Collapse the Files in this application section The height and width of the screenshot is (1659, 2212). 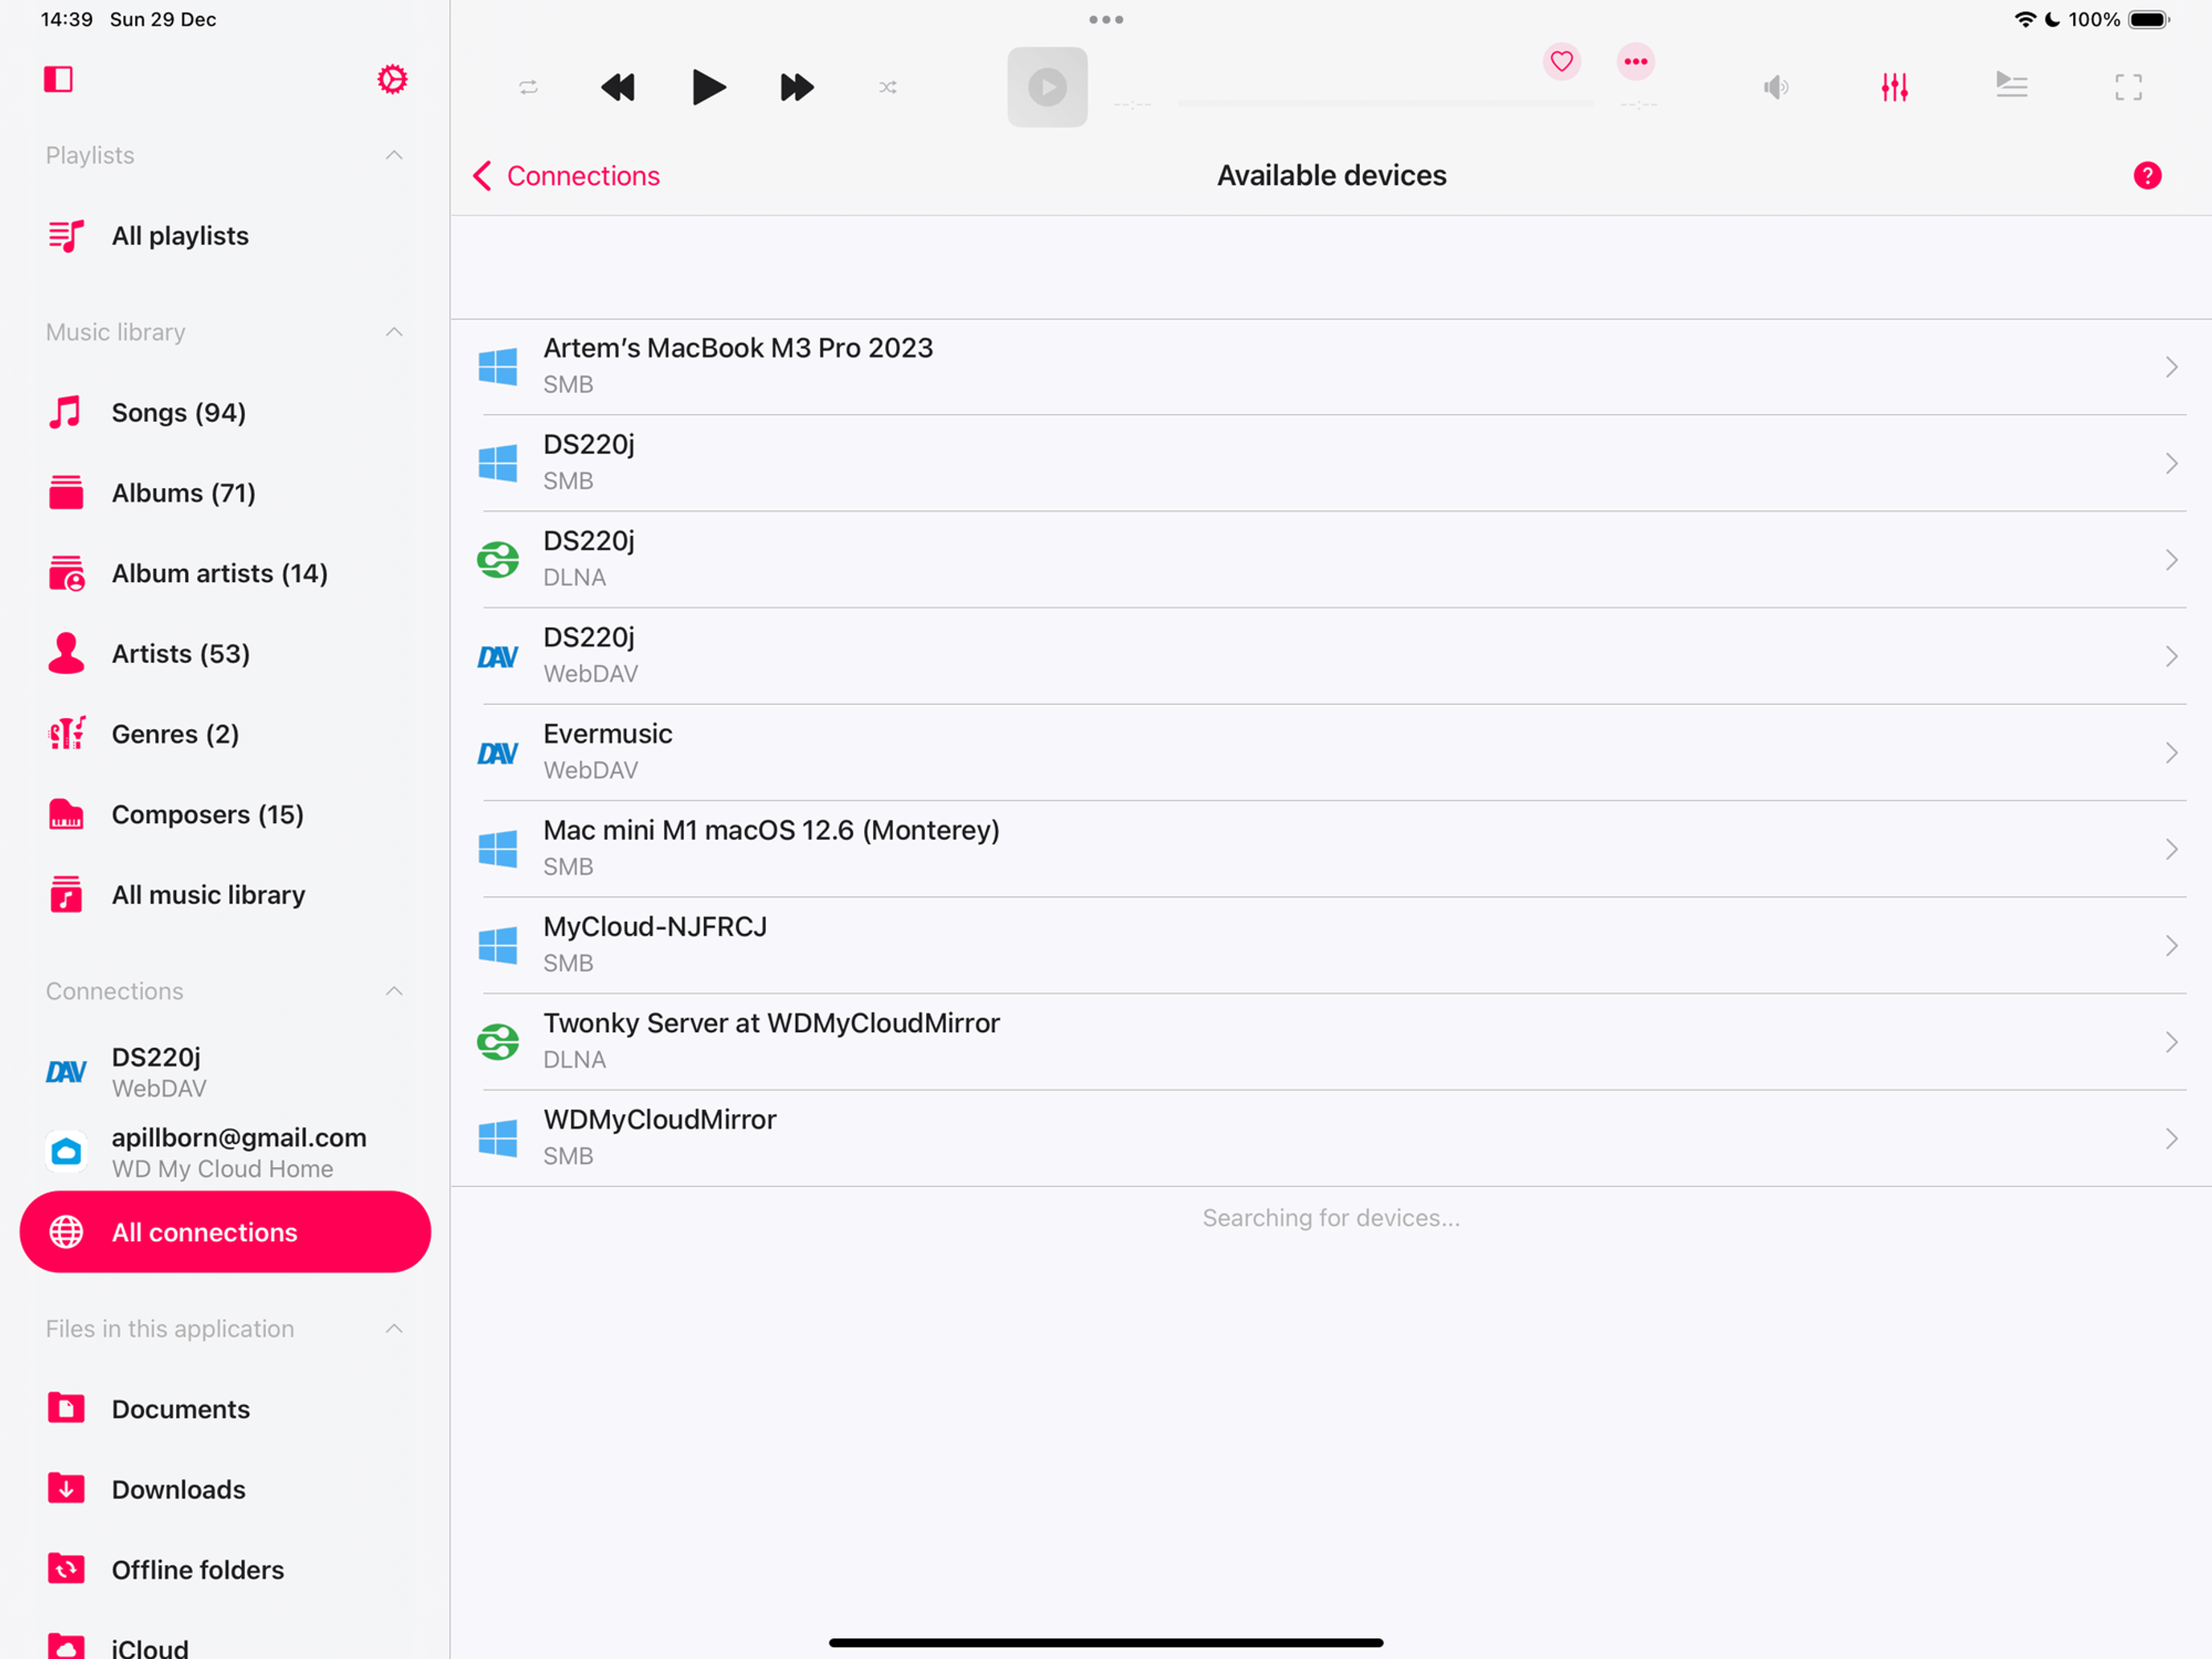point(394,1329)
